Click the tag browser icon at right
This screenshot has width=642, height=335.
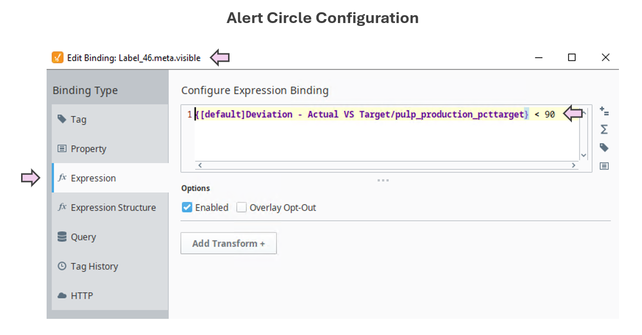[604, 147]
